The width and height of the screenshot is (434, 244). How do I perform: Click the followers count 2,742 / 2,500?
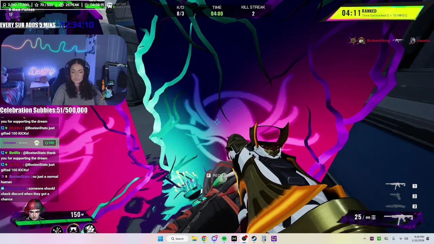(16, 5)
